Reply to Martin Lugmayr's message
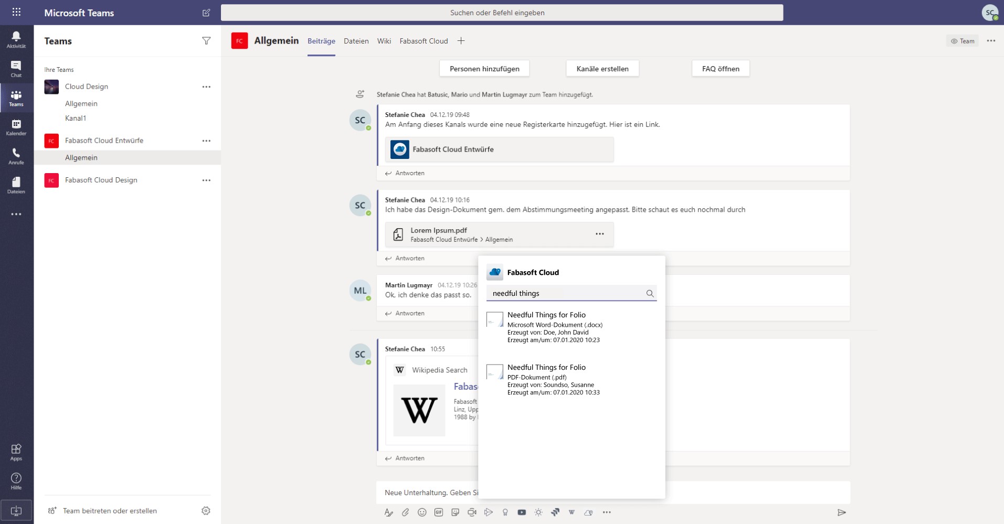The width and height of the screenshot is (1004, 524). [x=405, y=313]
